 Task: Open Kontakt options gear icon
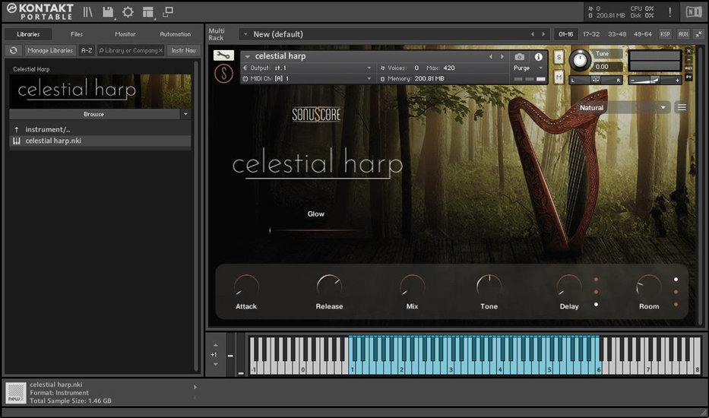[128, 12]
